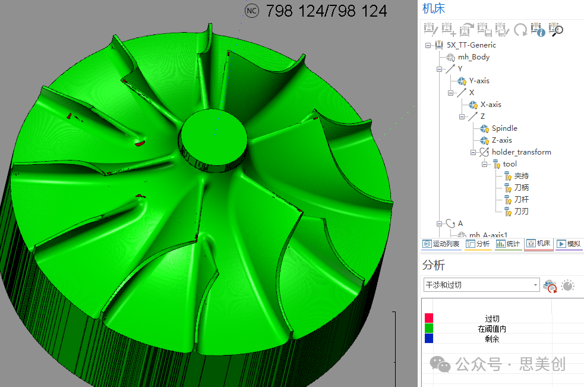584x387 pixels.
Task: Click the save machine icon with floppy disk
Action: 485,29
